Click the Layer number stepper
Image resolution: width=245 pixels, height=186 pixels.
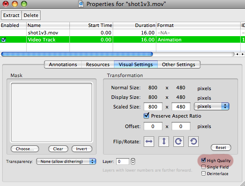pyautogui.click(x=133, y=161)
